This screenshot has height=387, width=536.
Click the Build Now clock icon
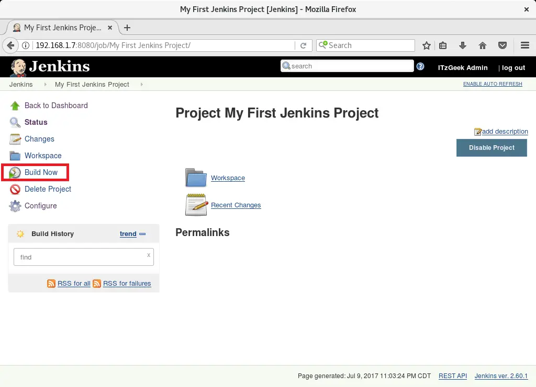(x=15, y=172)
